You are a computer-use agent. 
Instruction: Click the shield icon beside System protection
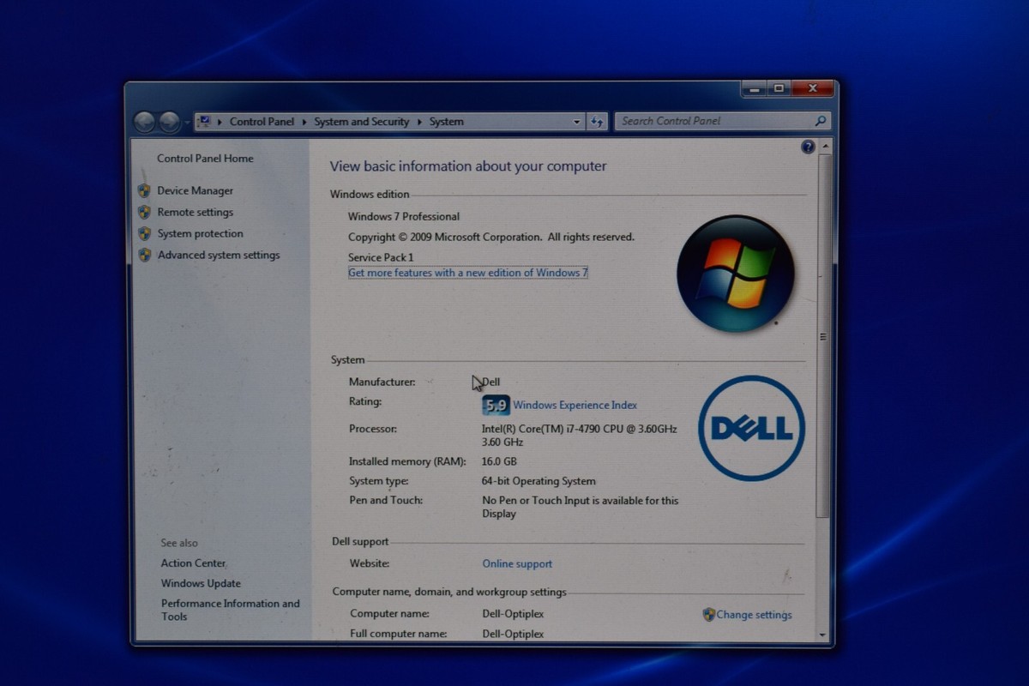coord(144,233)
